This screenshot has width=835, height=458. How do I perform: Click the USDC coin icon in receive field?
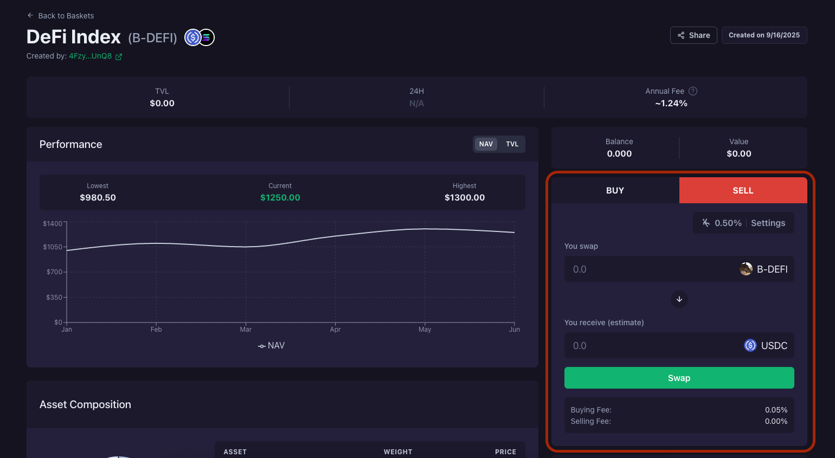pyautogui.click(x=750, y=345)
